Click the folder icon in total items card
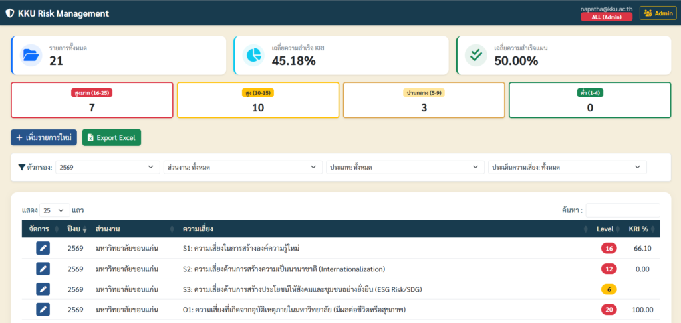 (31, 56)
